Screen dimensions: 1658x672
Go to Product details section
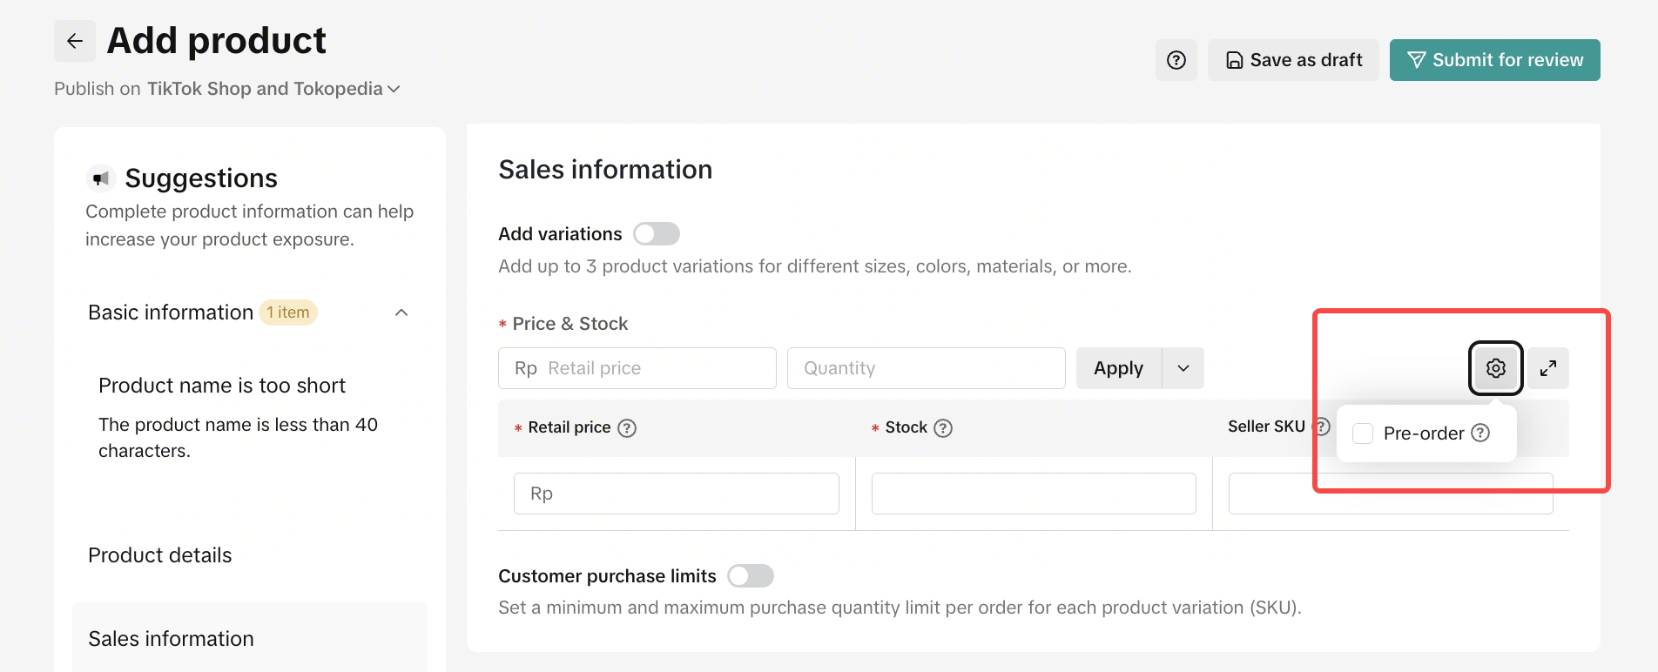160,555
